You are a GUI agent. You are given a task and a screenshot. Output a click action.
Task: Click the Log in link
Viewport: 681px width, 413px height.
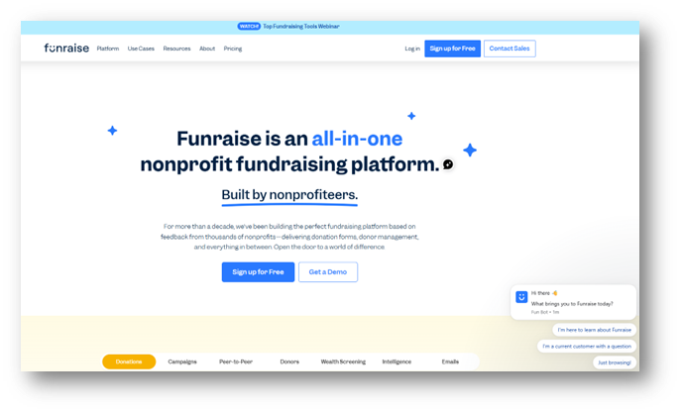[412, 49]
